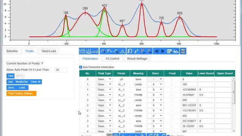Click the Load.. button
Viewport: 242px width, 136px height.
23,88
